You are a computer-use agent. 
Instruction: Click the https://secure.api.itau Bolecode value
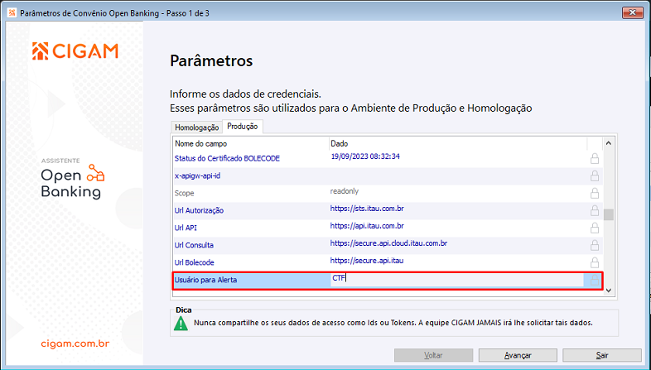367,261
